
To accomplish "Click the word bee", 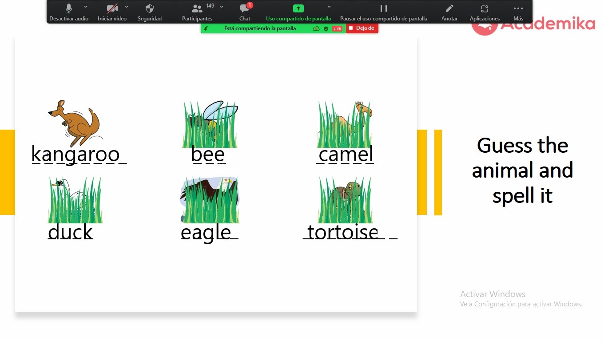I will [208, 154].
